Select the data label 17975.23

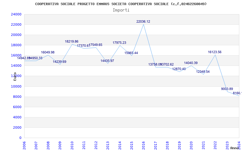(119, 43)
